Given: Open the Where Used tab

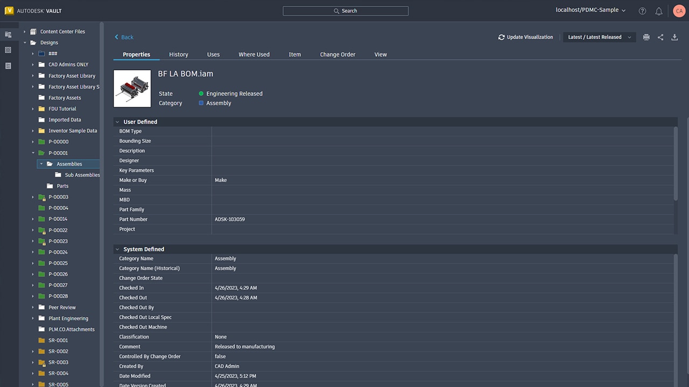Looking at the screenshot, I should click(254, 54).
